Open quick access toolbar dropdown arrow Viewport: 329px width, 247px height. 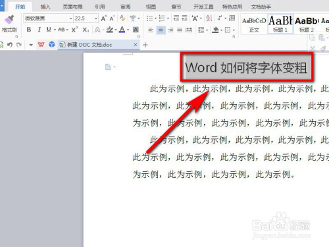pyautogui.click(x=31, y=45)
